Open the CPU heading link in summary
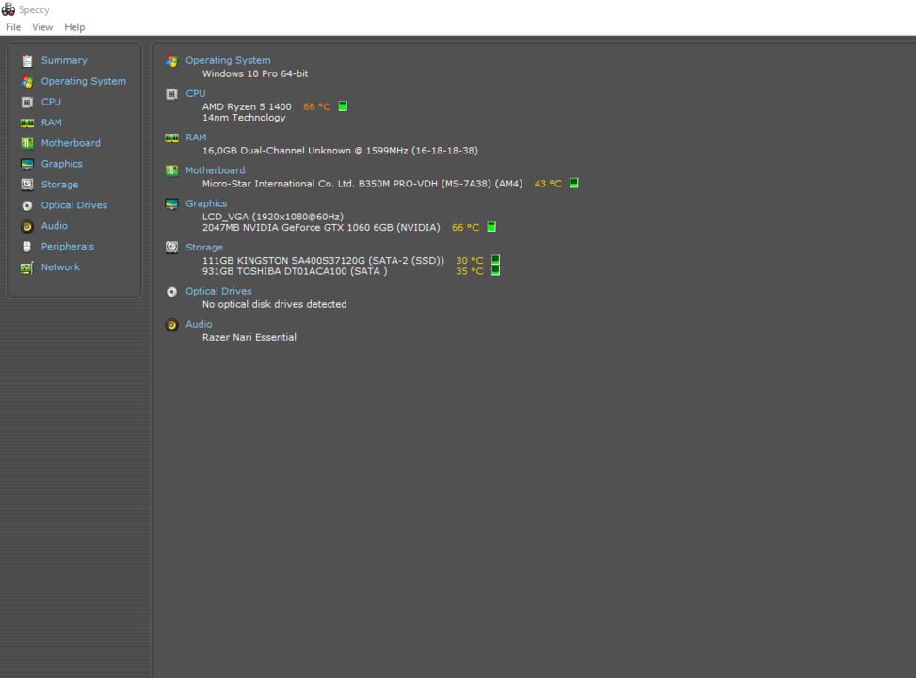The height and width of the screenshot is (678, 916). pyautogui.click(x=196, y=93)
